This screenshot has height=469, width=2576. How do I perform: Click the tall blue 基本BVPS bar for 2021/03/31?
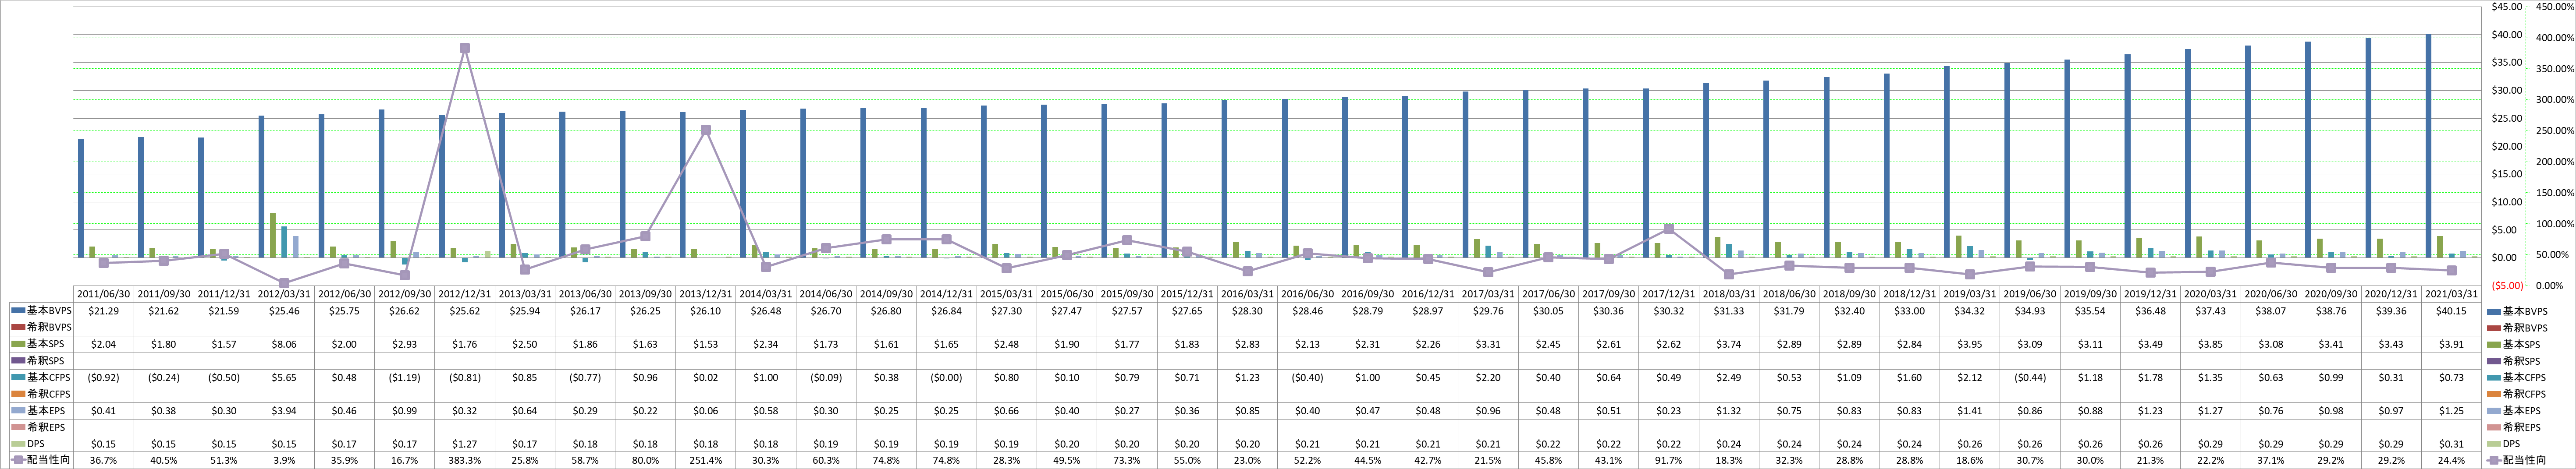point(2428,146)
